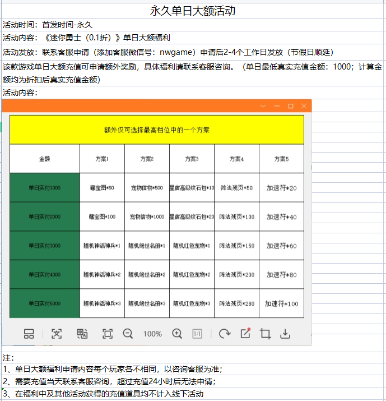This screenshot has width=386, height=401.
Task: Click the 加速符*60 cell
Action: coord(282,246)
